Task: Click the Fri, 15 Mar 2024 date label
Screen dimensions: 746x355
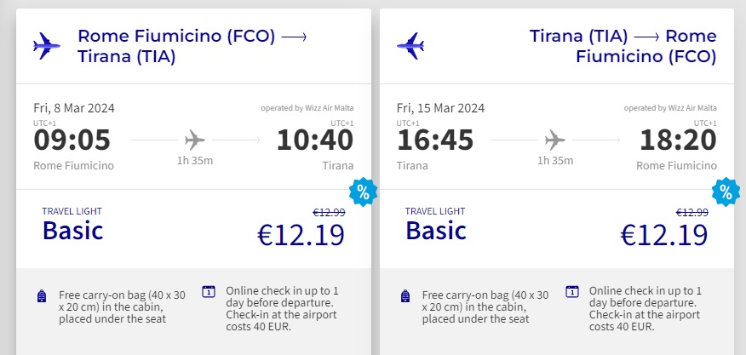Action: coord(440,108)
